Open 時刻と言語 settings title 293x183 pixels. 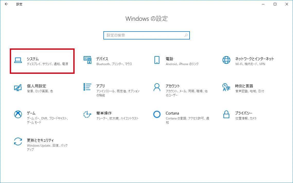[244, 86]
